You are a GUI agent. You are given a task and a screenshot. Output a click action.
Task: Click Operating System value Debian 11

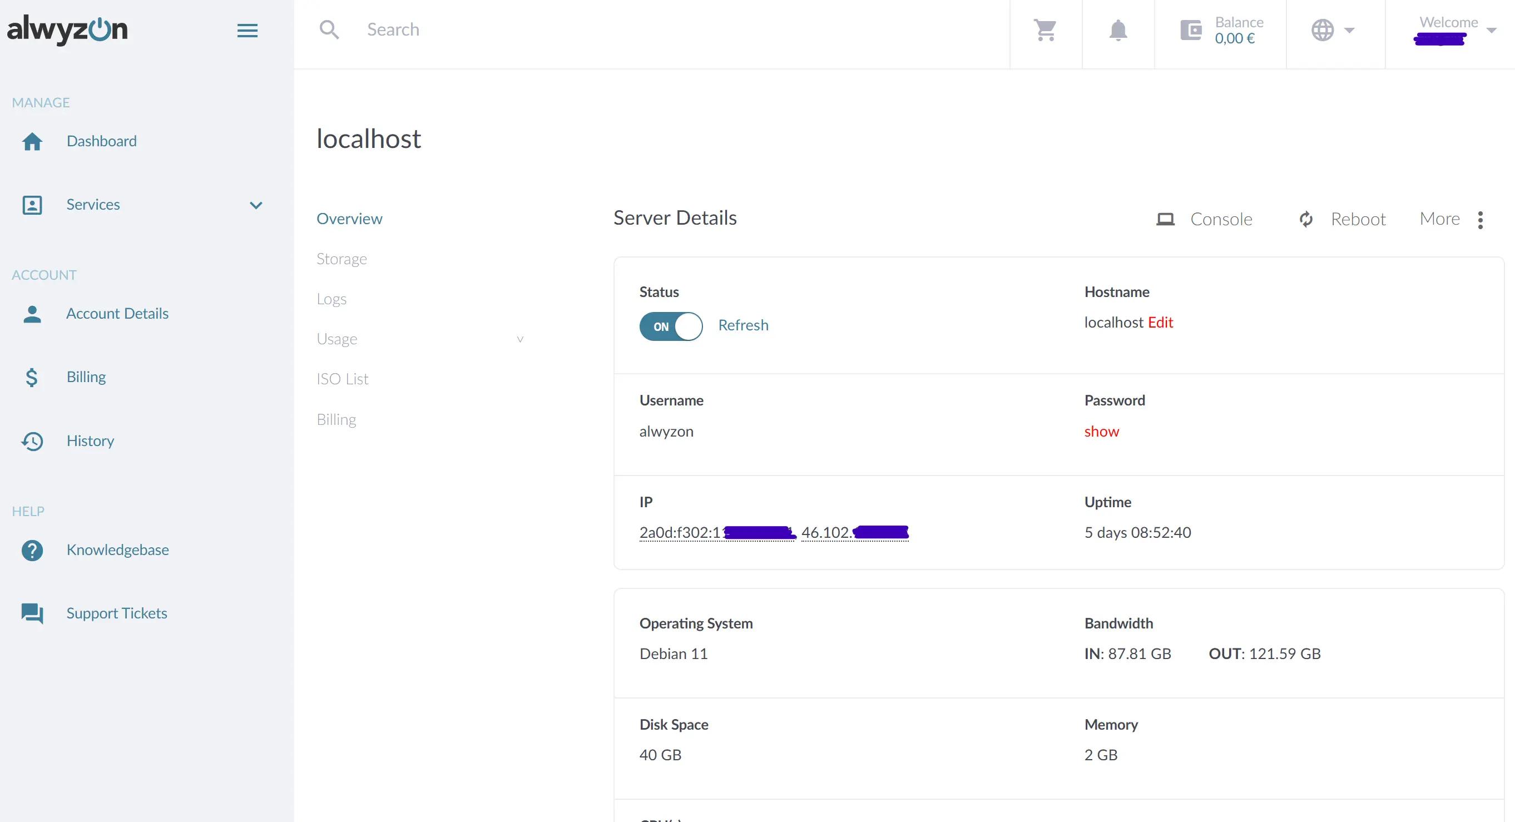click(x=674, y=654)
